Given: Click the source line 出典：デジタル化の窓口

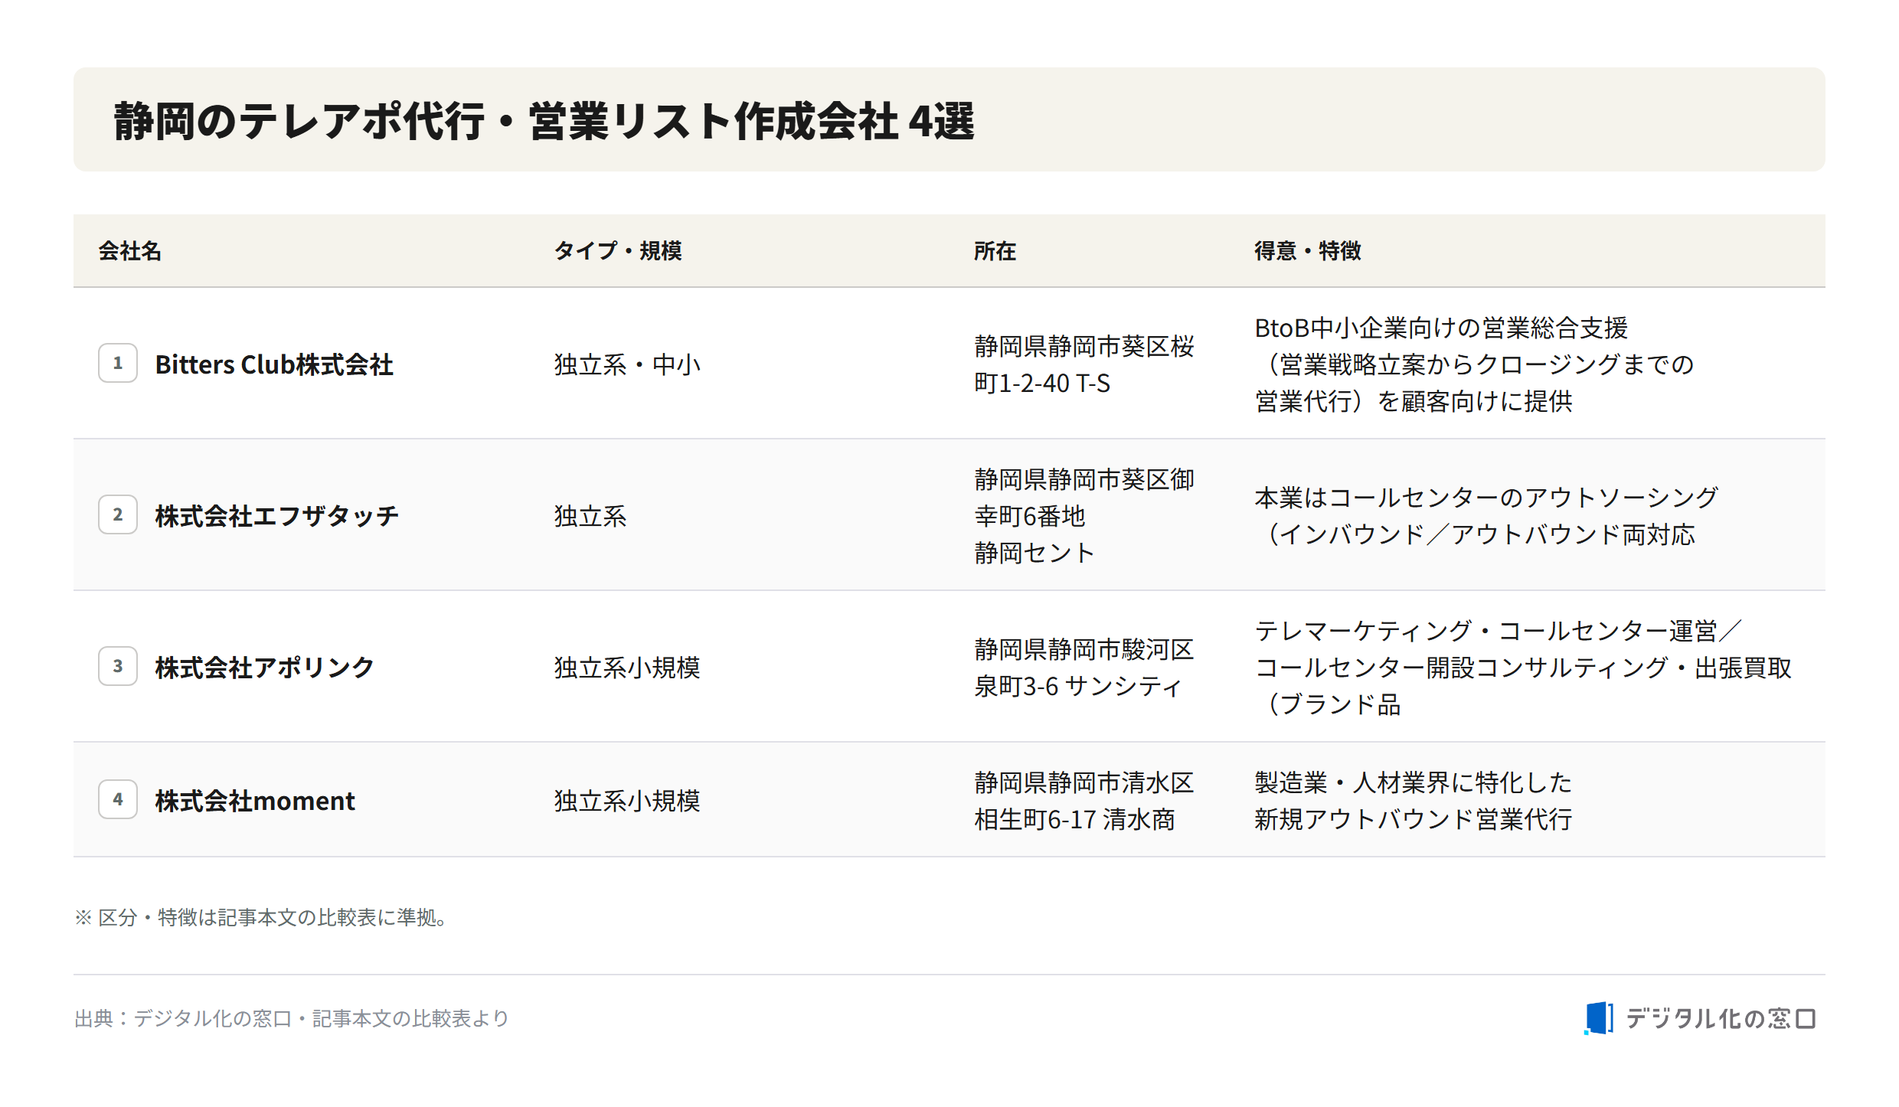Looking at the screenshot, I should [x=292, y=1018].
